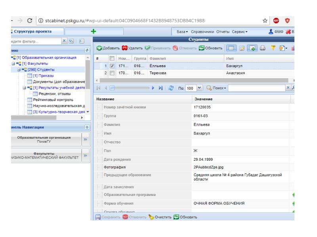Collapse the Факультеты tree node
Viewport: 317px width, 237px height.
[x=13, y=64]
